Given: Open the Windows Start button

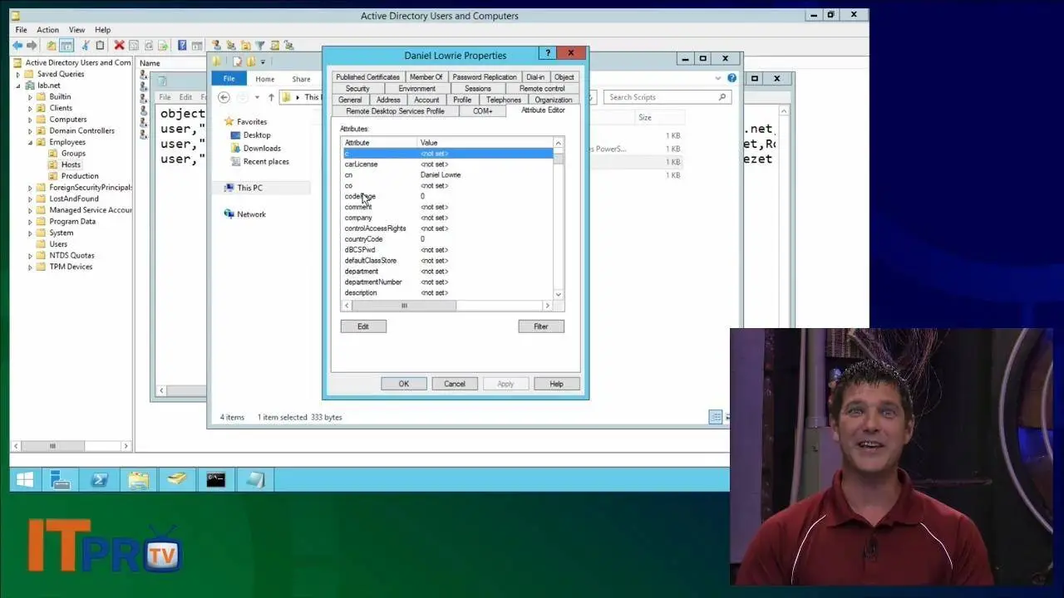Looking at the screenshot, I should coord(24,479).
